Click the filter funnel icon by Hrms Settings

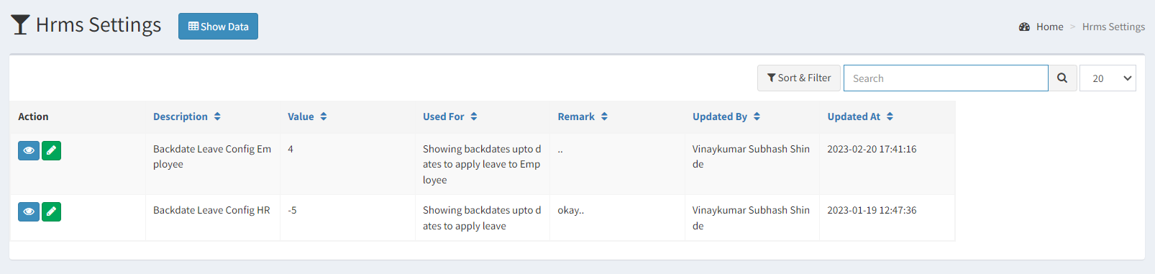pyautogui.click(x=20, y=25)
